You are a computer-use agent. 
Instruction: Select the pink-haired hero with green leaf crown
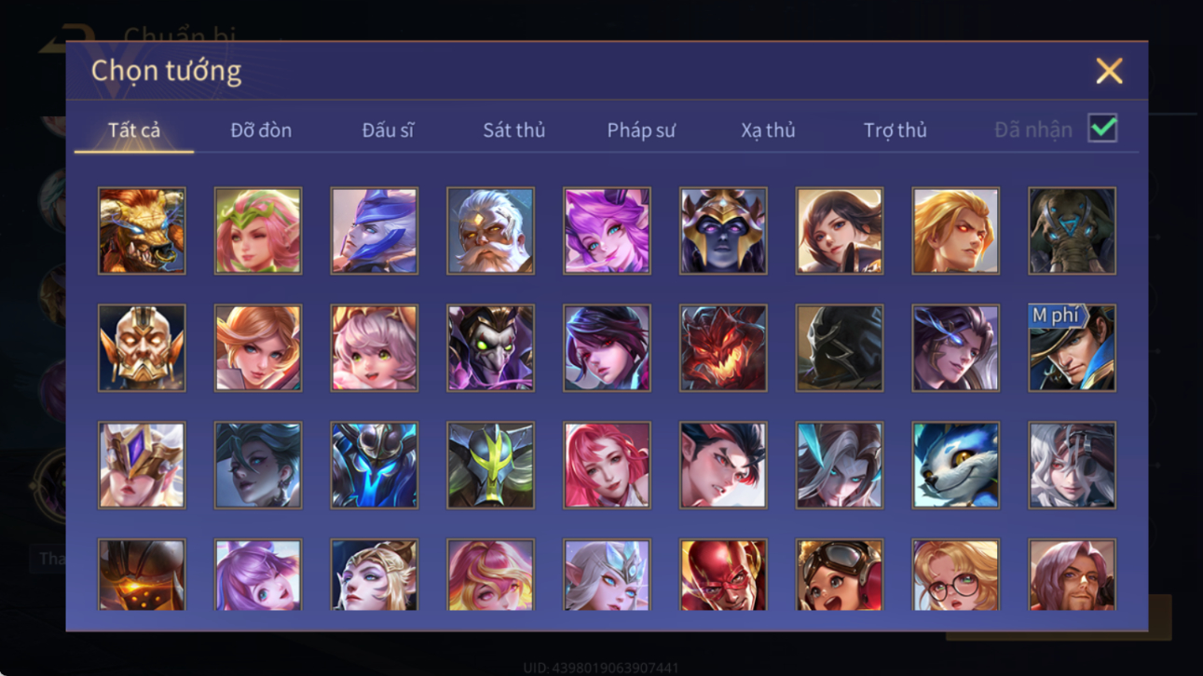258,231
